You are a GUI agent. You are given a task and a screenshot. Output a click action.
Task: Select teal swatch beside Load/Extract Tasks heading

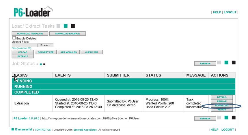[66, 26]
